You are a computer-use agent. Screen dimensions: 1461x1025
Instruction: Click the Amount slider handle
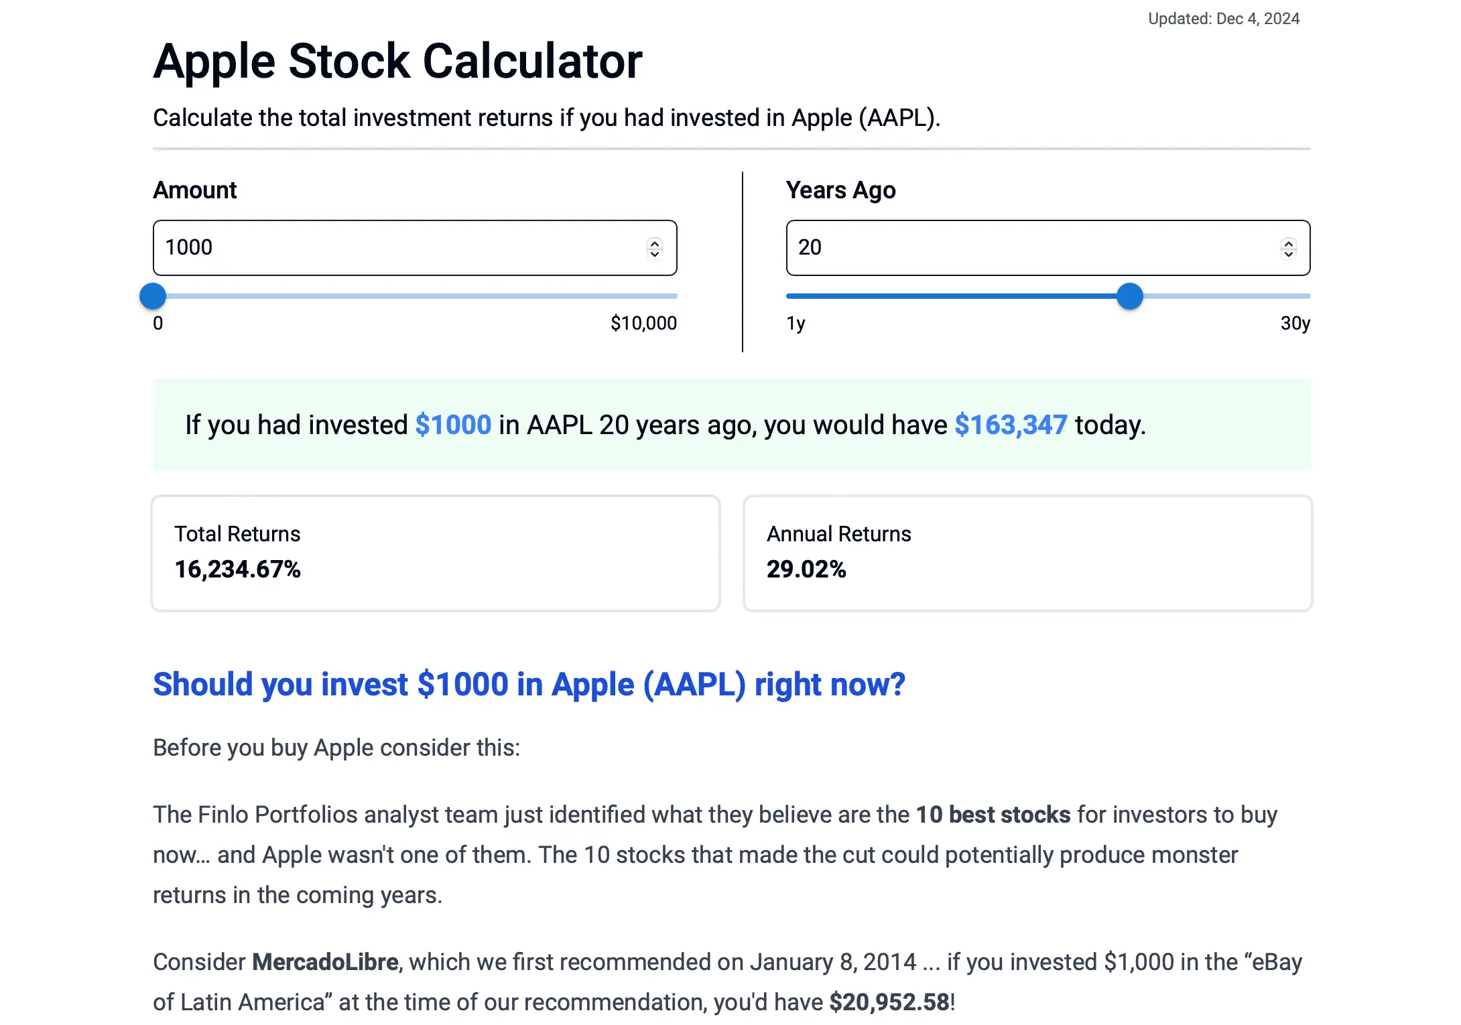(x=153, y=295)
